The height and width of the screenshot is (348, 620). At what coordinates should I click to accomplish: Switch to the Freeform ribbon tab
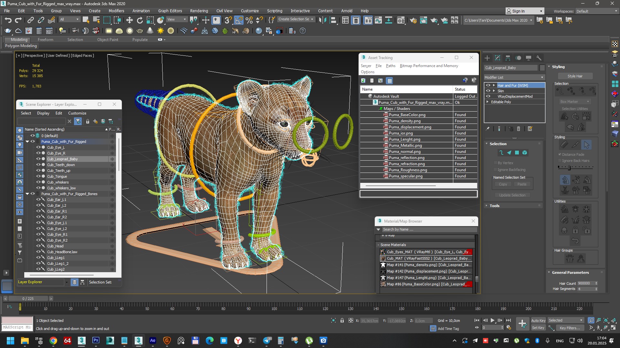[x=45, y=40]
